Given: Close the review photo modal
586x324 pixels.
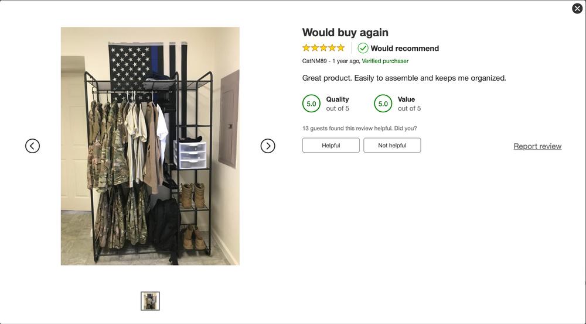Looking at the screenshot, I should click(x=577, y=8).
